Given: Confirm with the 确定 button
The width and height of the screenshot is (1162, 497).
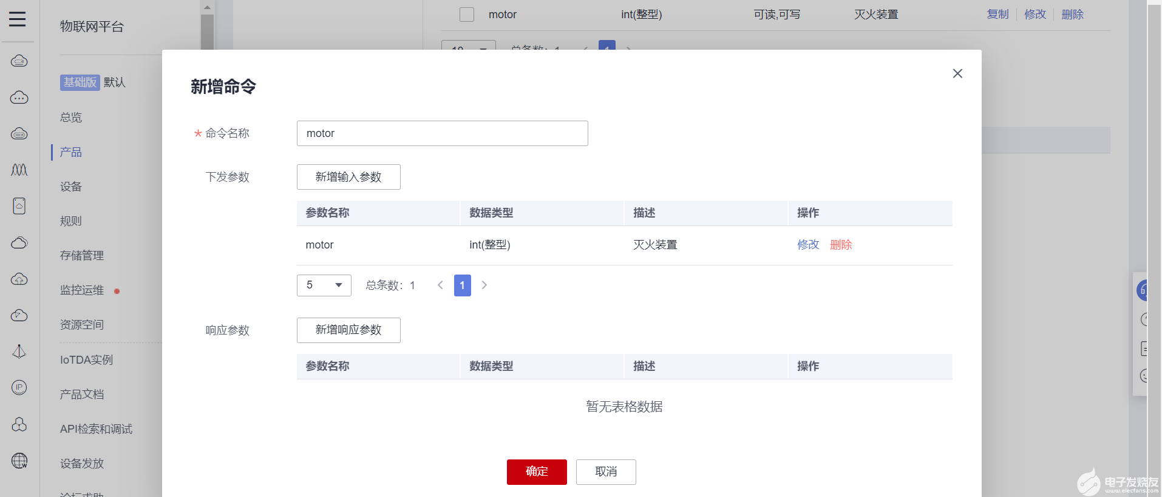Looking at the screenshot, I should (x=537, y=472).
